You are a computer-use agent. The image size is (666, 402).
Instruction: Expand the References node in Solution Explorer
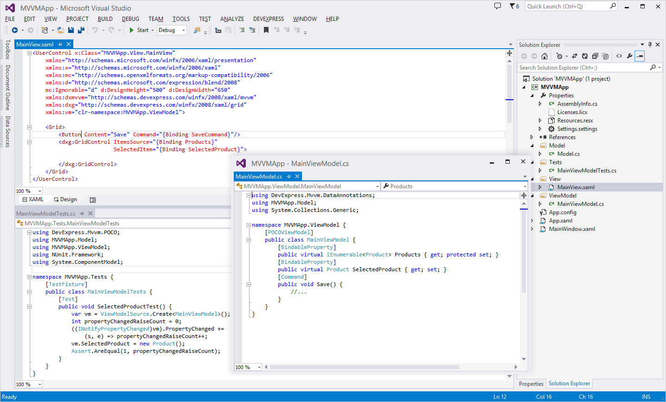pos(532,137)
